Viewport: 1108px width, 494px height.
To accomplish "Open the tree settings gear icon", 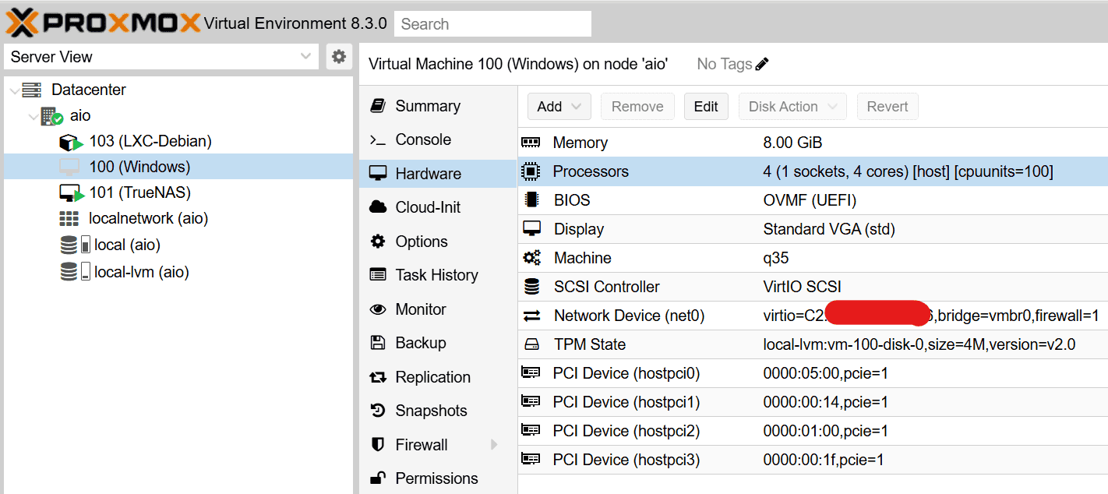I will (338, 56).
